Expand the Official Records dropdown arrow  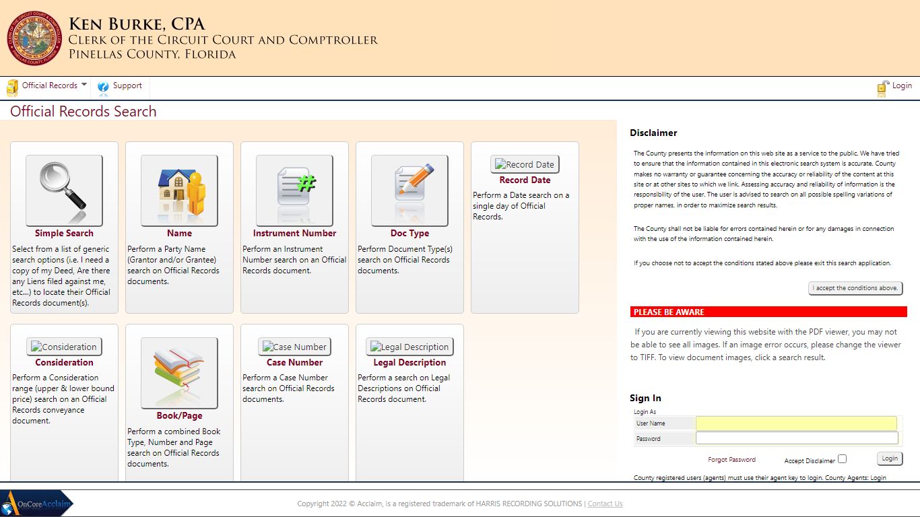click(x=84, y=85)
